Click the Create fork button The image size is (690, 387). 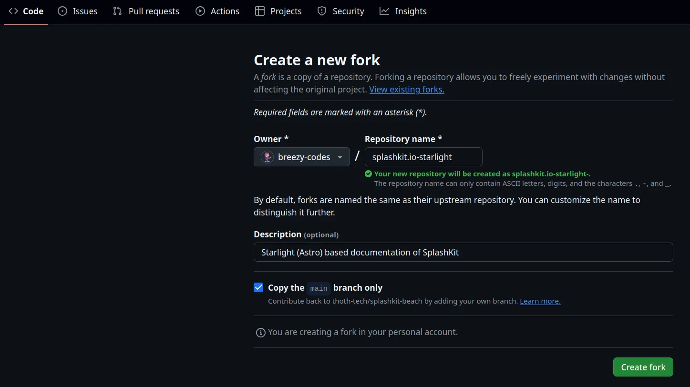click(643, 367)
